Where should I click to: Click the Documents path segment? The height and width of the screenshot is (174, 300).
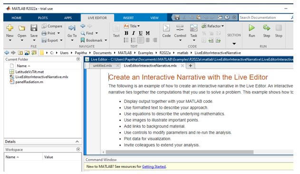tap(102, 53)
